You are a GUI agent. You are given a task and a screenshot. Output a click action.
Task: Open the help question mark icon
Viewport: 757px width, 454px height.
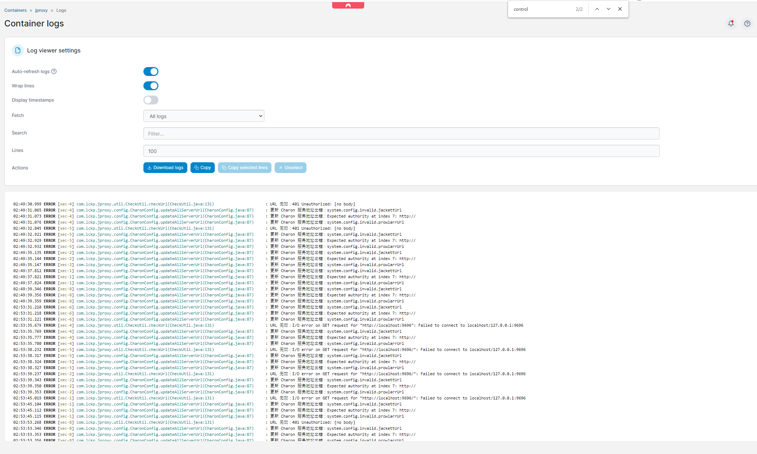pos(747,23)
